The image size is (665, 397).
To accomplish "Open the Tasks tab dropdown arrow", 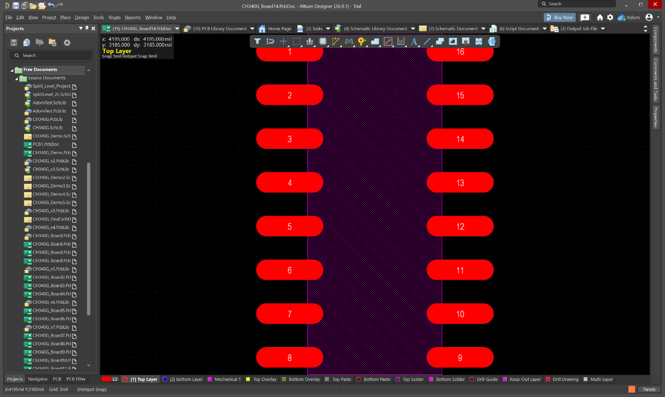I will (x=328, y=29).
